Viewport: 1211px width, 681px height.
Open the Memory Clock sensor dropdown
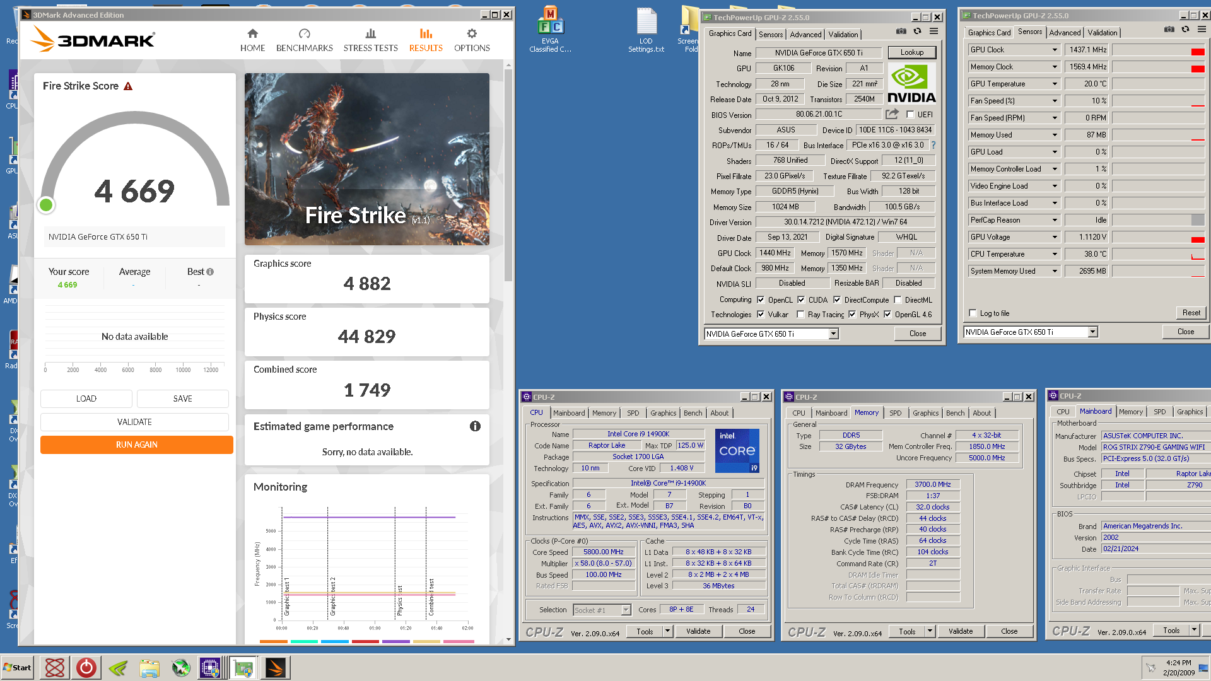pyautogui.click(x=1054, y=67)
